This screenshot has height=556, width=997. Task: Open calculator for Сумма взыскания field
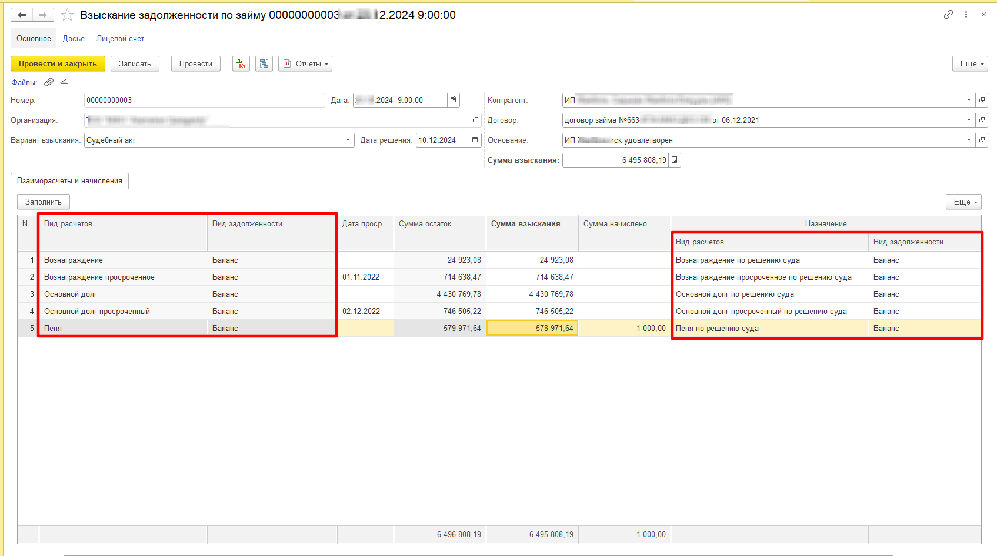tap(674, 160)
